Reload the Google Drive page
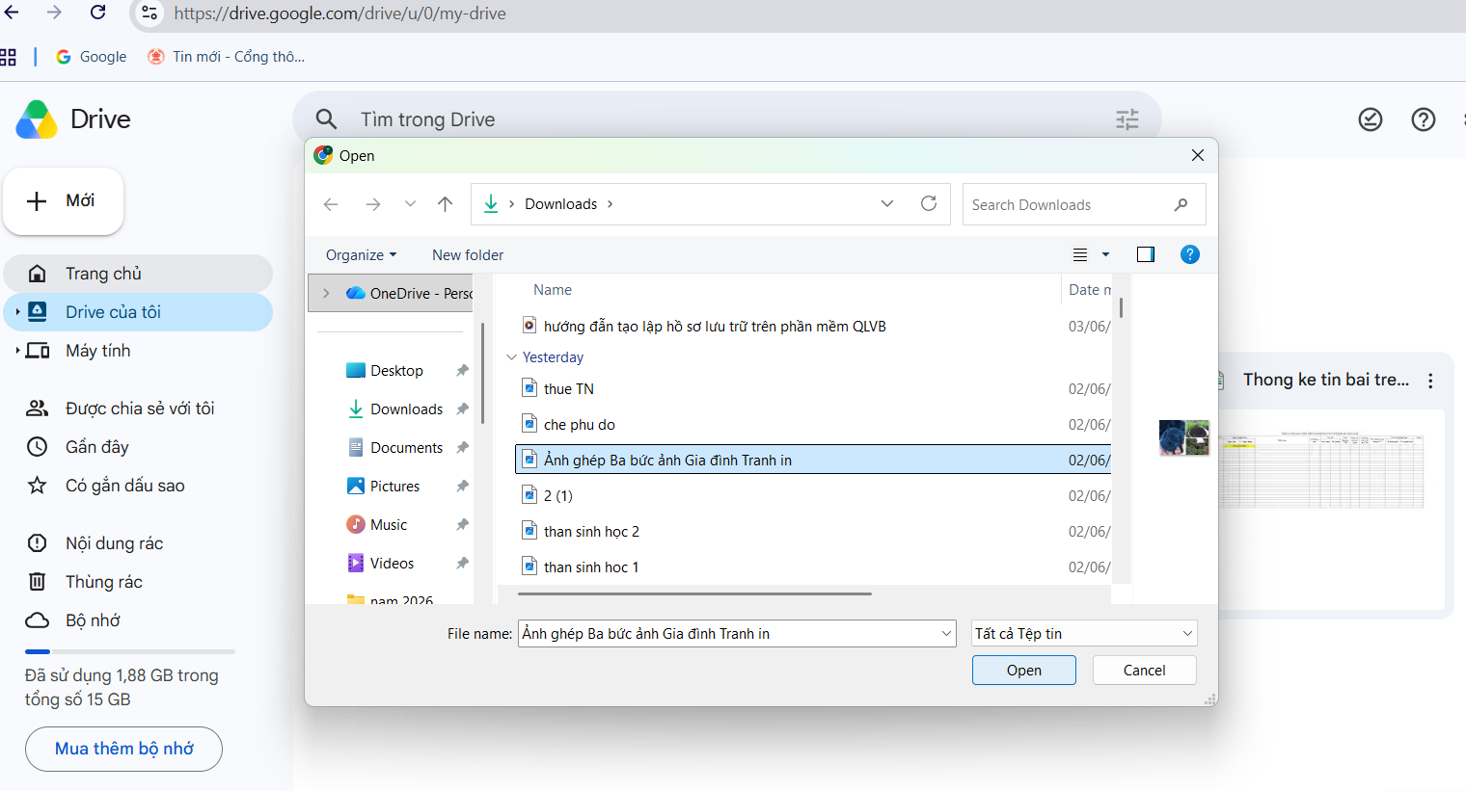 [97, 13]
